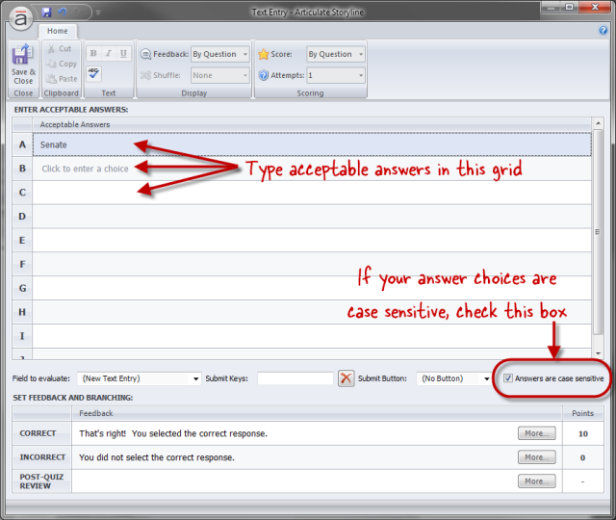This screenshot has height=520, width=616.
Task: Click the answers grid scrollbar up arrow
Action: 598,123
